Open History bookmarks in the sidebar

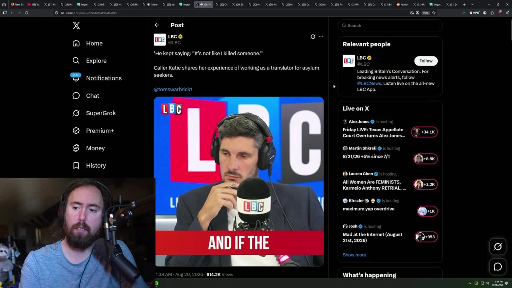[x=89, y=166]
